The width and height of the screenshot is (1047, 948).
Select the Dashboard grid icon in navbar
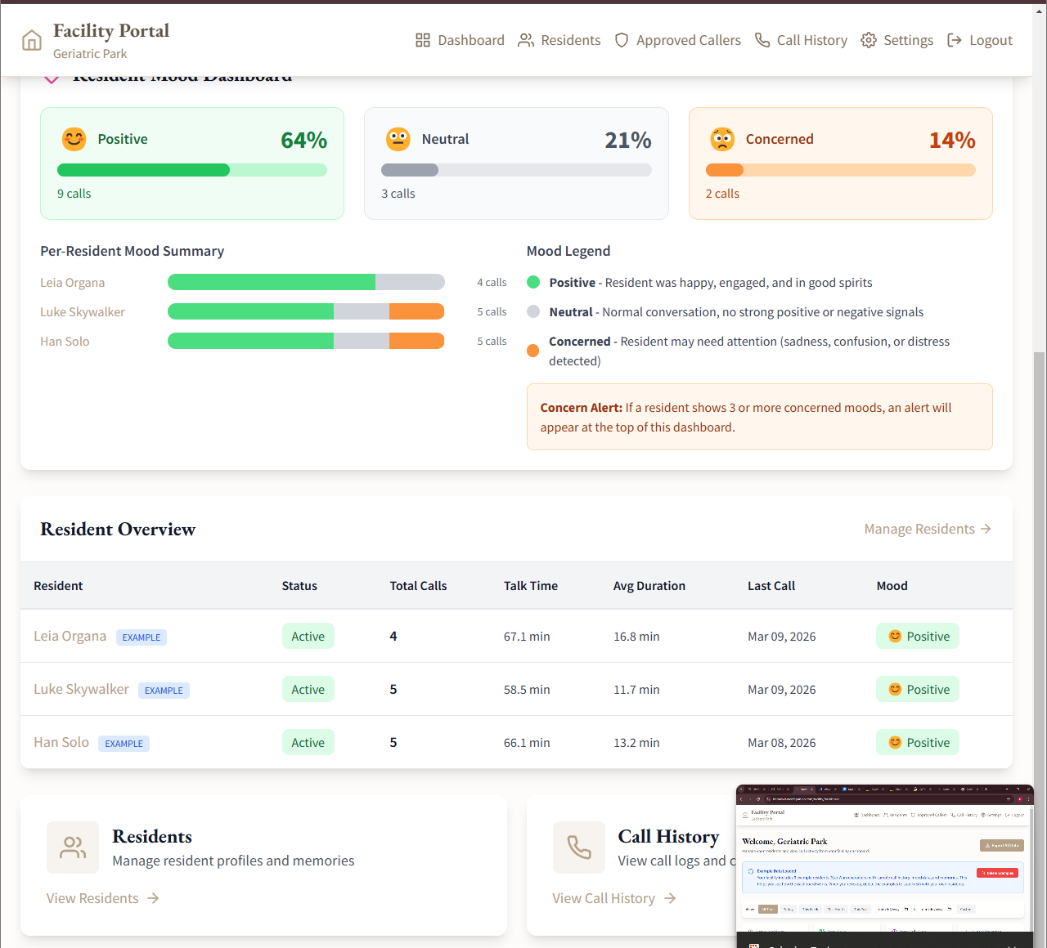tap(423, 39)
